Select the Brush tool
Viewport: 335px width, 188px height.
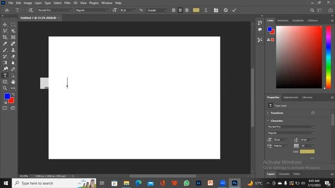point(5,50)
